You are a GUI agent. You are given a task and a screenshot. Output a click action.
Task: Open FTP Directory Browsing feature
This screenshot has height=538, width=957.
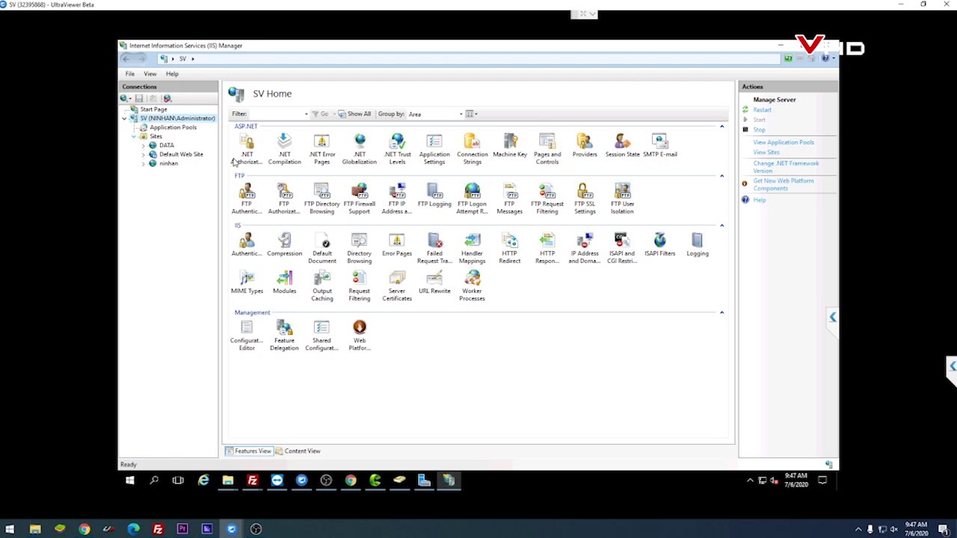tap(321, 199)
